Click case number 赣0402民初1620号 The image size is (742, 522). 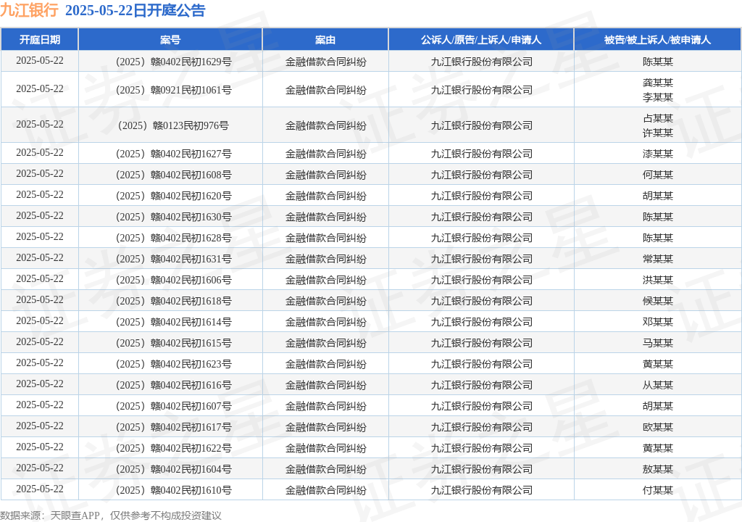click(191, 196)
